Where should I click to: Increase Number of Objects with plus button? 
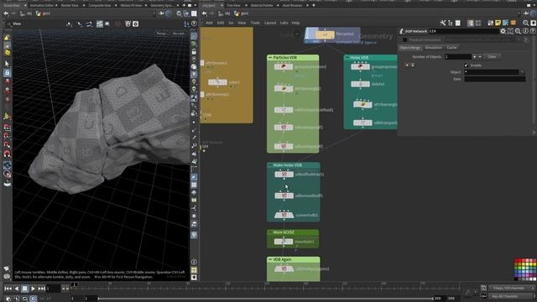pyautogui.click(x=474, y=56)
